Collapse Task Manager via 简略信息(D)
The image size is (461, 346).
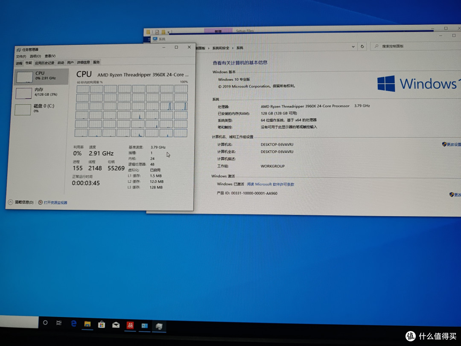pyautogui.click(x=20, y=202)
